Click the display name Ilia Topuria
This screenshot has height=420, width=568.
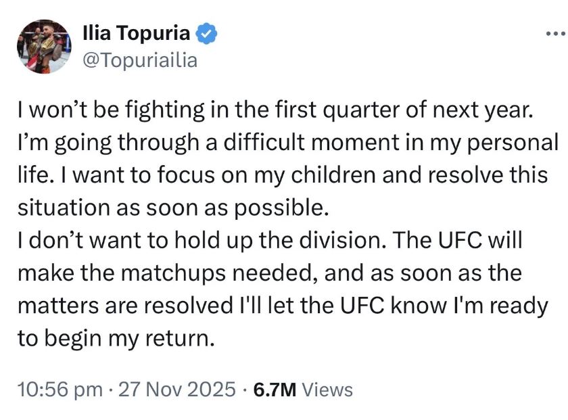click(x=136, y=32)
